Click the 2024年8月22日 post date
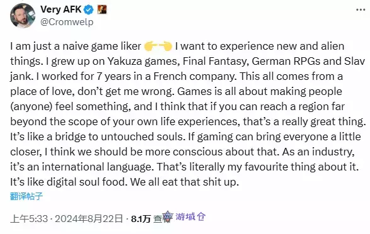The height and width of the screenshot is (234, 370). (x=89, y=219)
